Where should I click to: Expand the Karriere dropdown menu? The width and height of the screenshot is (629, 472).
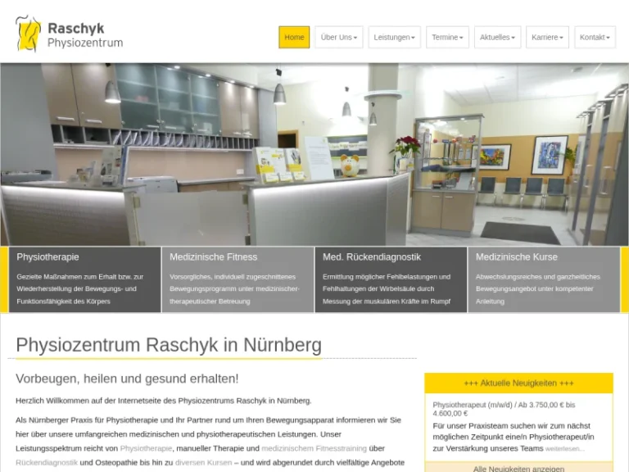pos(547,38)
